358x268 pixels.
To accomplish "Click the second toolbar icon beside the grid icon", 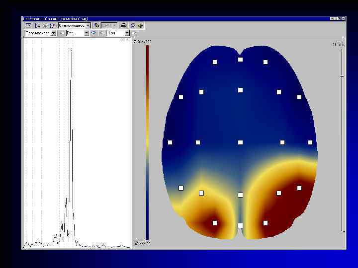I will pos(38,25).
